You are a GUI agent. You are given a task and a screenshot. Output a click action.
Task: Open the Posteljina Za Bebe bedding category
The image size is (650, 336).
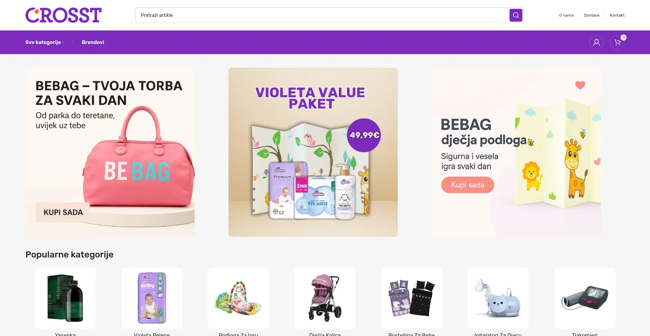pos(411,298)
